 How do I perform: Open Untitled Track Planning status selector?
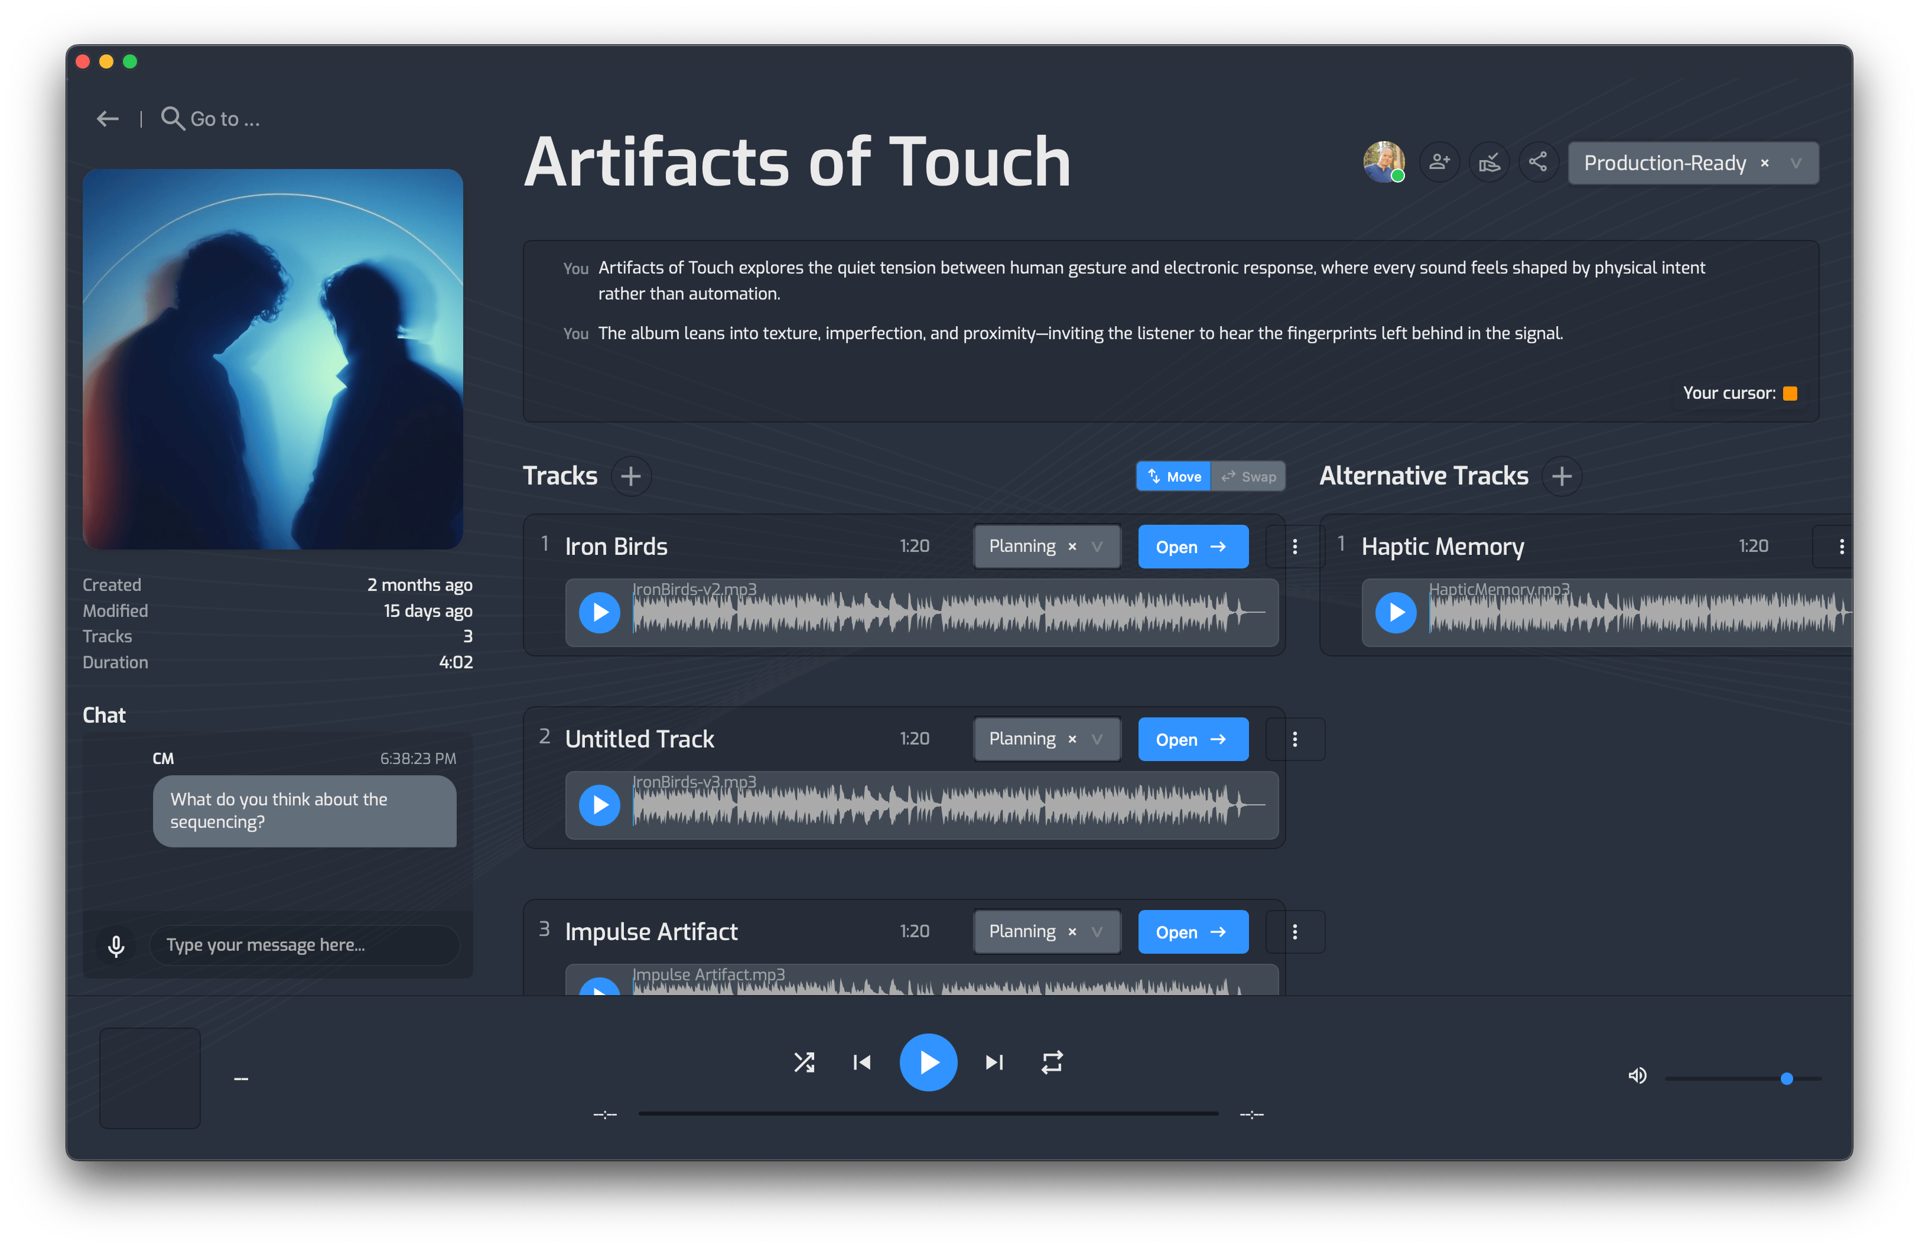[x=1046, y=739]
